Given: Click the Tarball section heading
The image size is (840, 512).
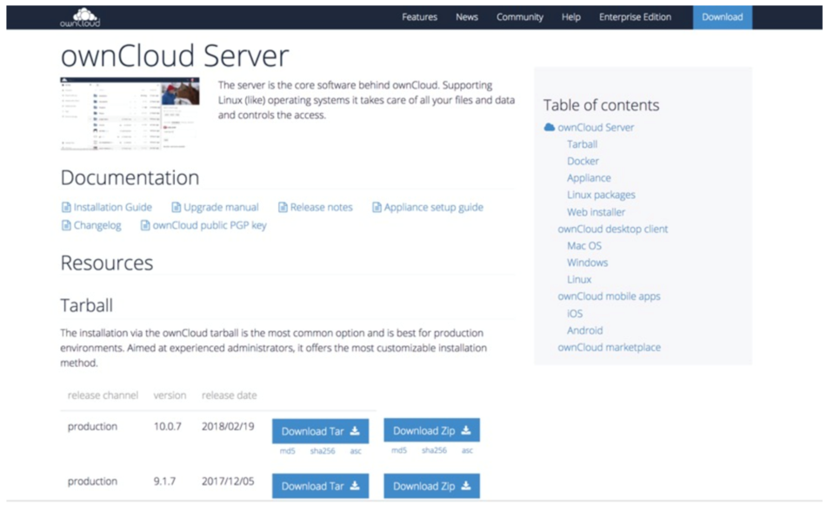Looking at the screenshot, I should 86,305.
